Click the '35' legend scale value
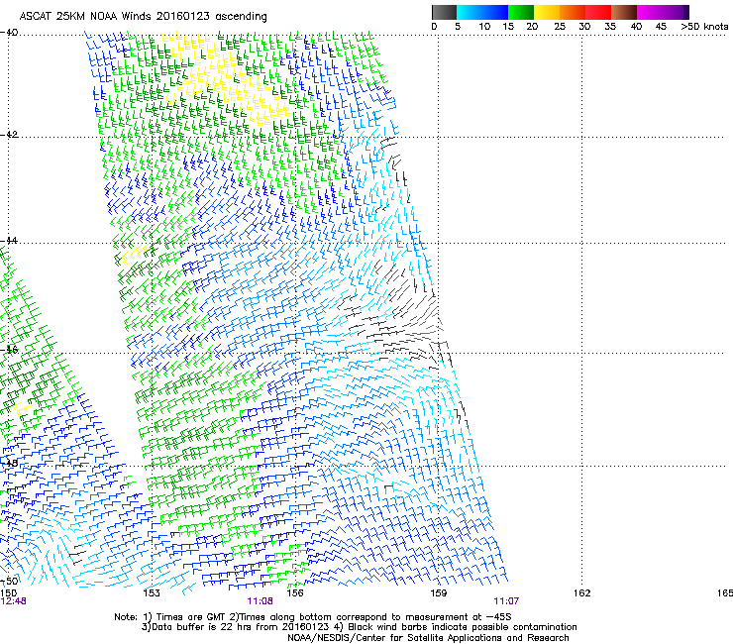733x644 pixels. coord(610,27)
